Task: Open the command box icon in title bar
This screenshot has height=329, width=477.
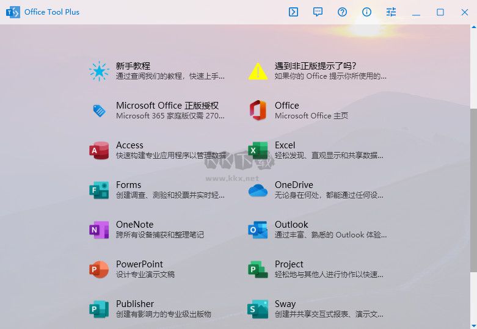Action: click(293, 12)
